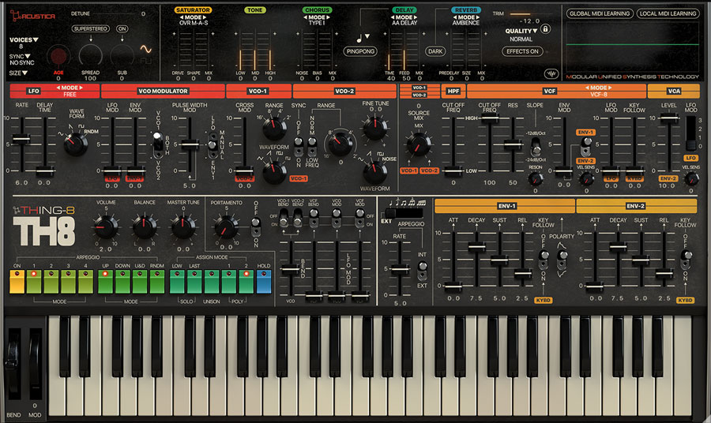Screen dimensions: 711x423
Task: Click the Volume knob
Action: pos(105,226)
